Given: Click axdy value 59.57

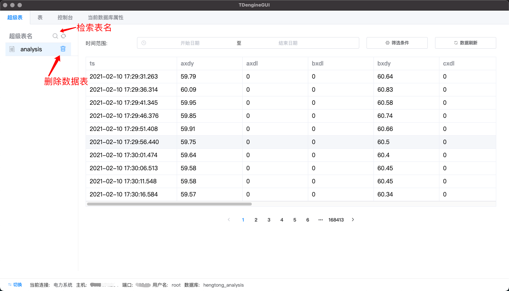Looking at the screenshot, I should coord(188,194).
